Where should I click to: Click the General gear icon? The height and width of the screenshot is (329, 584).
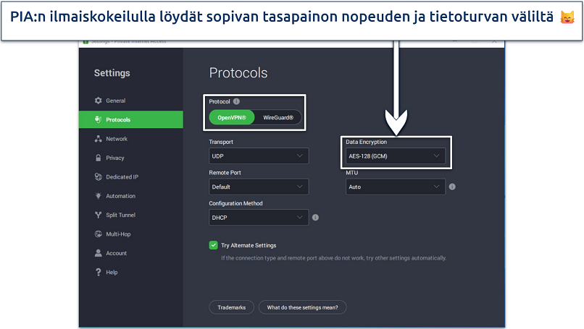point(98,101)
